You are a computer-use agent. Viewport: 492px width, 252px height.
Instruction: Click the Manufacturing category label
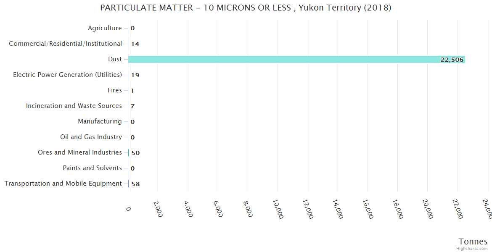pos(100,121)
